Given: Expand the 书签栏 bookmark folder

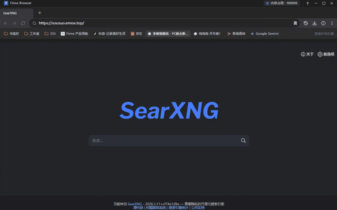Looking at the screenshot, I should 12,33.
